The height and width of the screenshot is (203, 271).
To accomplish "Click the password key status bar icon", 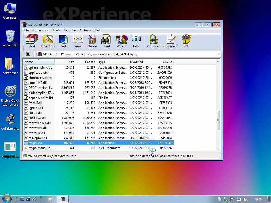I will point(30,156).
